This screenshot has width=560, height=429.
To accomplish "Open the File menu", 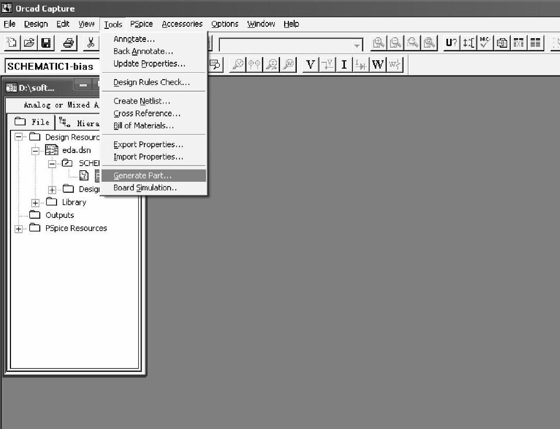I will tap(9, 24).
